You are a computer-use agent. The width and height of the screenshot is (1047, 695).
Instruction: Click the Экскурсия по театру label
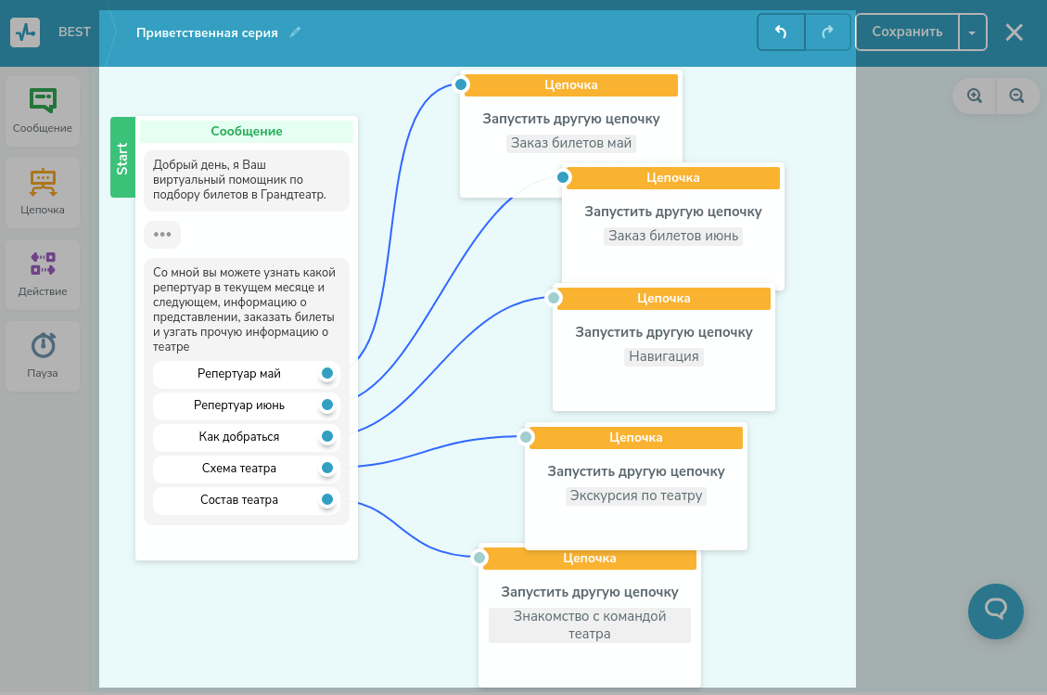635,496
